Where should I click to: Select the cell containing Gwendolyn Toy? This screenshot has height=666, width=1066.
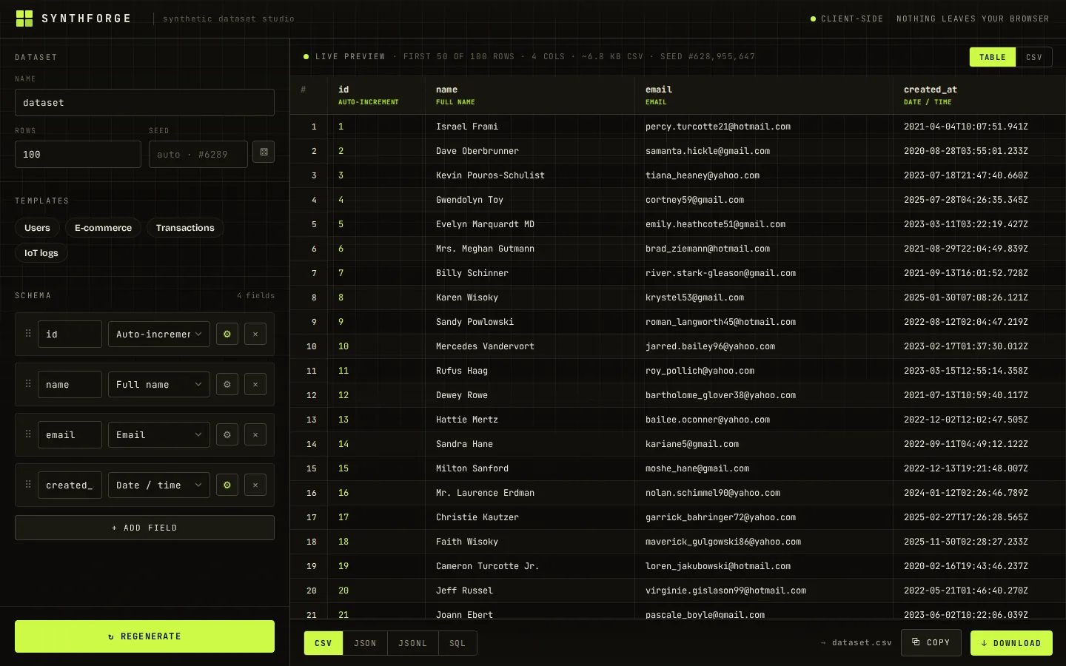[x=529, y=200]
